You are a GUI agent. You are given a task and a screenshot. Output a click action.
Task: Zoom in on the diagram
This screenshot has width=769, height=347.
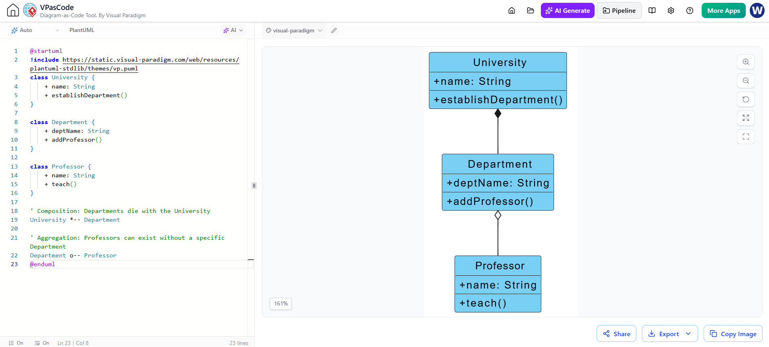746,62
